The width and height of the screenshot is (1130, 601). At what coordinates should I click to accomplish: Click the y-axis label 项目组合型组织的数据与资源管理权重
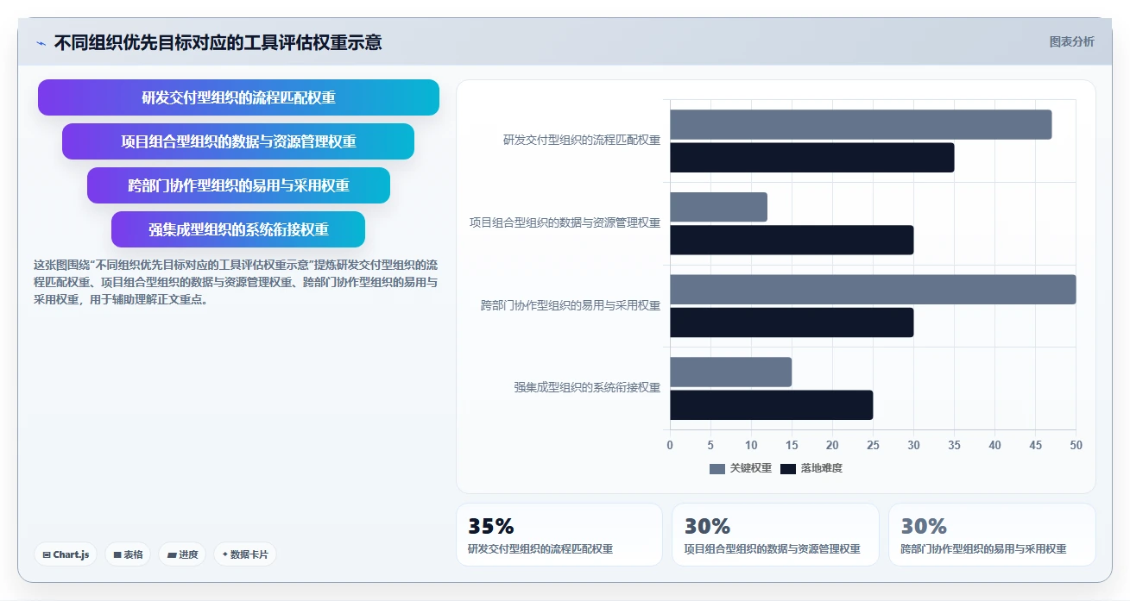point(565,223)
